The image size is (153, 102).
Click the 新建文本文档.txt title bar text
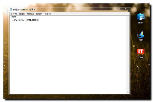20,10
